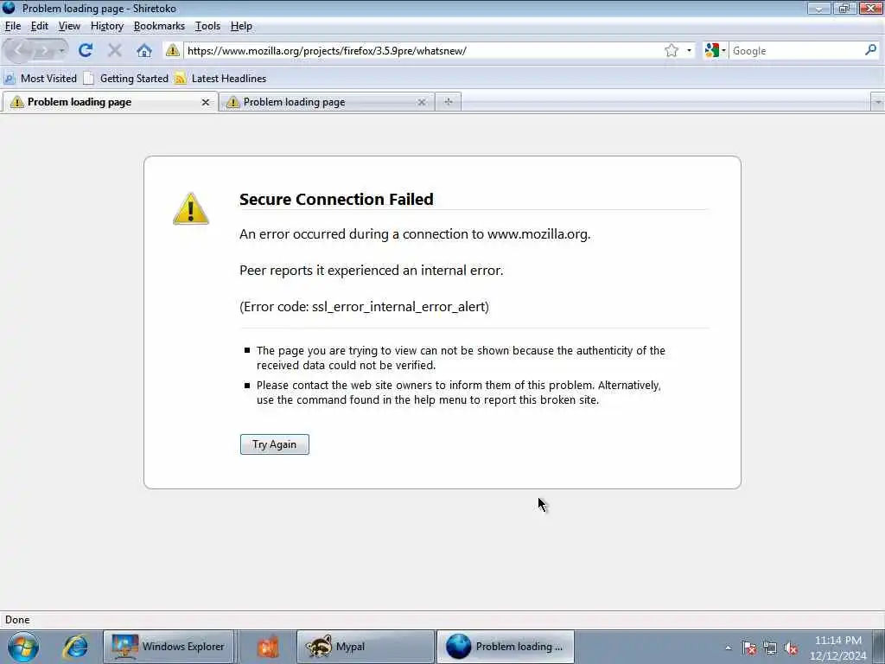Open the Windows Start button
885x664 pixels.
[x=23, y=647]
